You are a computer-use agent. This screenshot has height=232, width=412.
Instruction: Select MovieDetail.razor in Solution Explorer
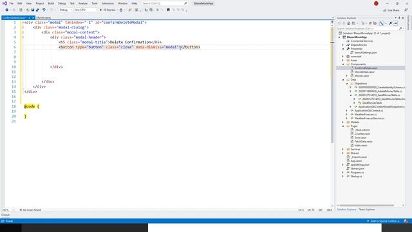click(x=364, y=72)
